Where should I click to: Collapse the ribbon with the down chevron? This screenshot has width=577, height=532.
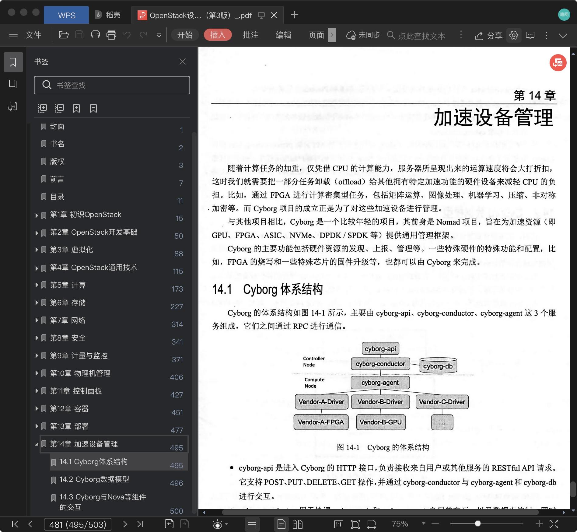(x=563, y=35)
